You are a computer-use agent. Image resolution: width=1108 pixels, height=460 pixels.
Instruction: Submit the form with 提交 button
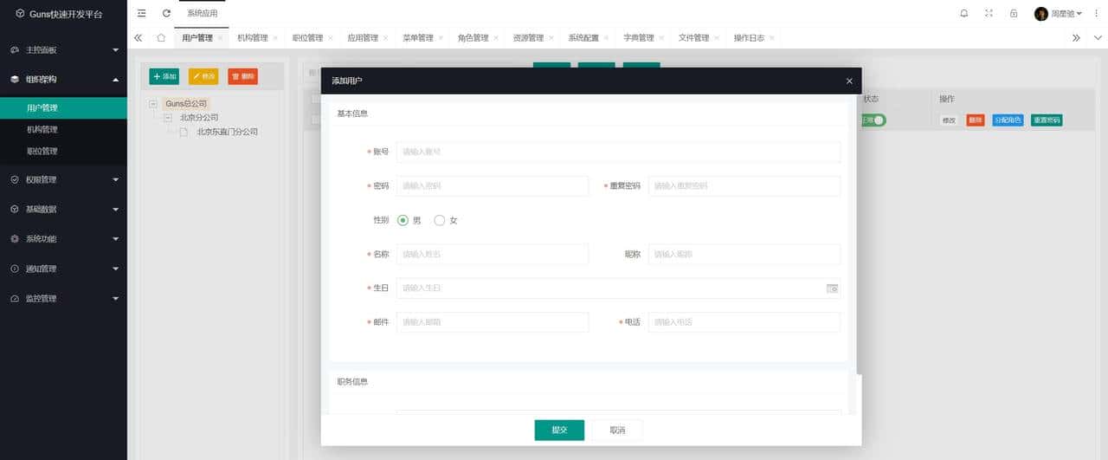click(x=559, y=430)
